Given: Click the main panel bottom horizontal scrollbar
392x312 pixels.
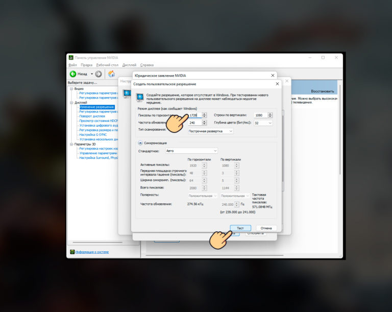Looking at the screenshot, I should (214, 255).
